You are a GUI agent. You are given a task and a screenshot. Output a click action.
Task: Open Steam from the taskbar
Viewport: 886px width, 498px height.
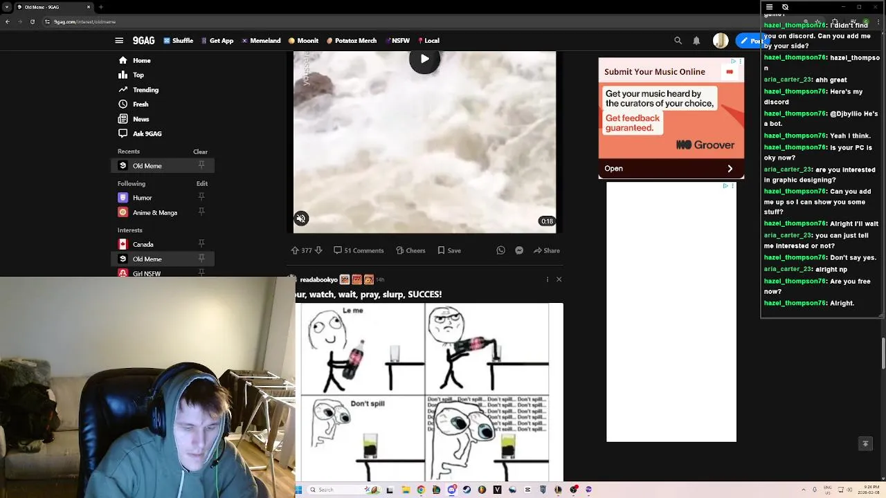click(467, 490)
